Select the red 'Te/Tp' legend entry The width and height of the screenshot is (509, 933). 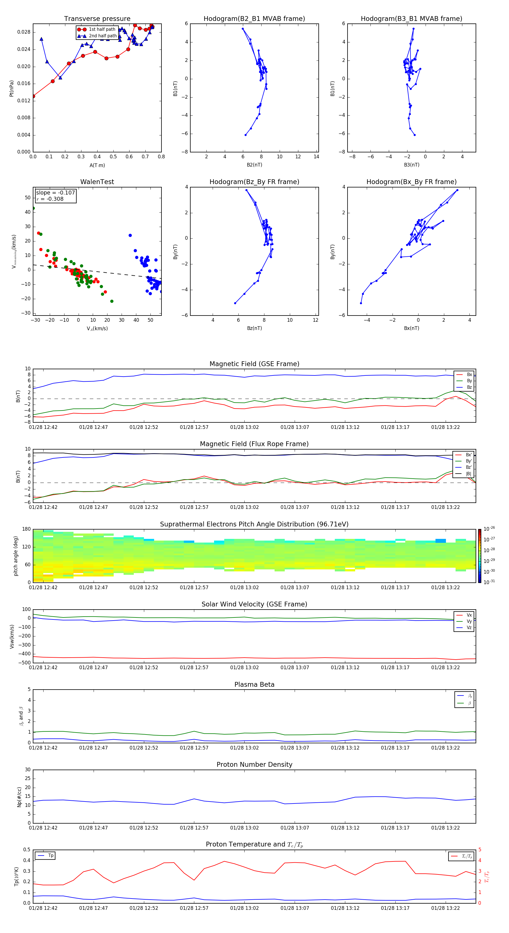[461, 856]
